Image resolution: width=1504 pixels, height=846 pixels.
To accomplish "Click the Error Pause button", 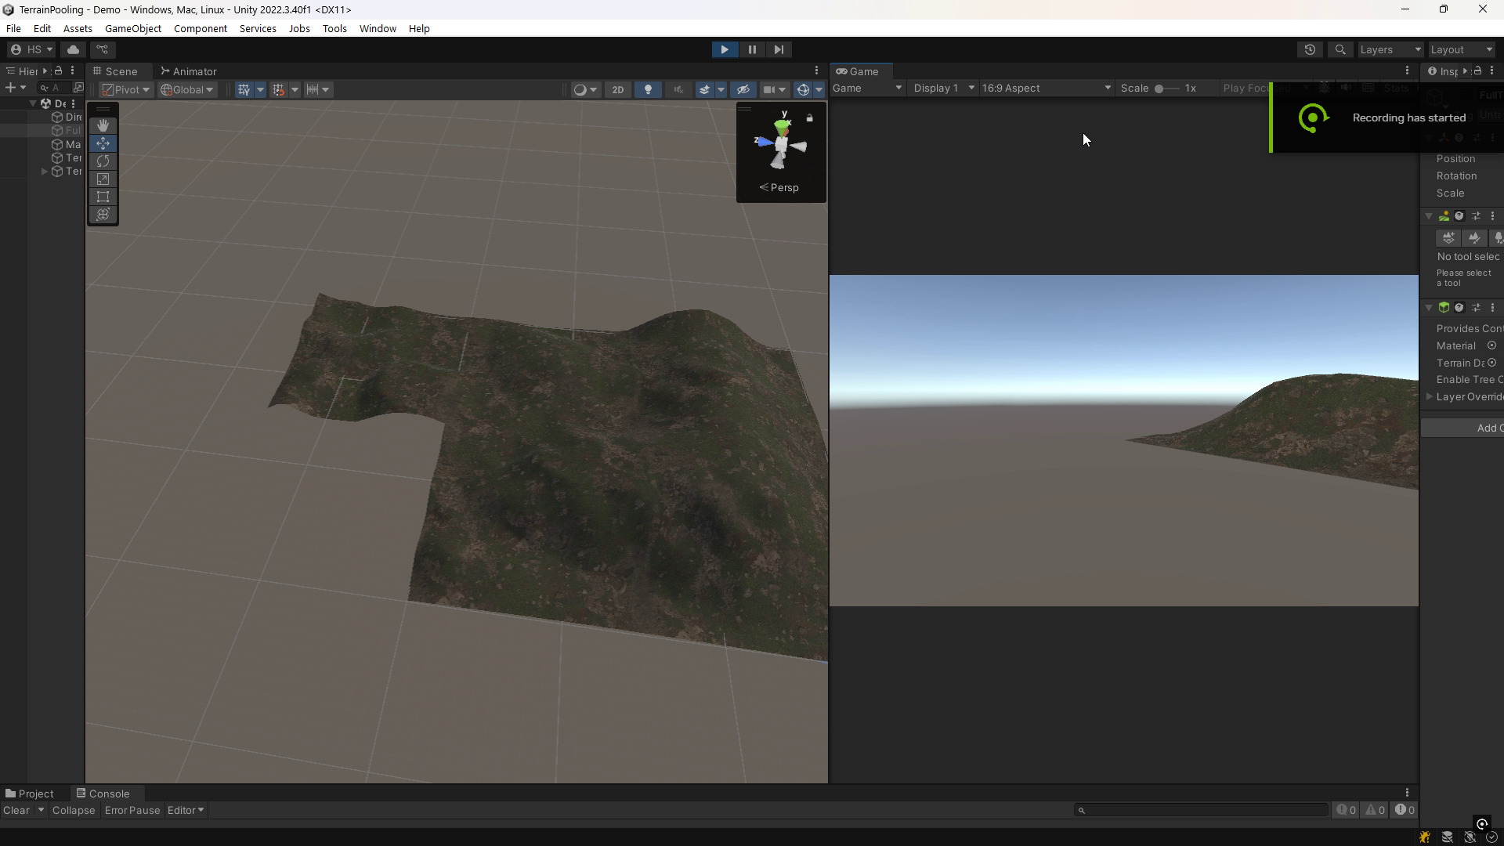I will (132, 810).
